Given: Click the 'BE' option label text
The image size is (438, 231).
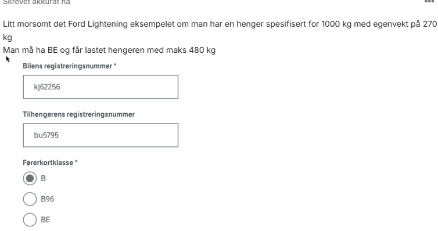Looking at the screenshot, I should (45, 219).
